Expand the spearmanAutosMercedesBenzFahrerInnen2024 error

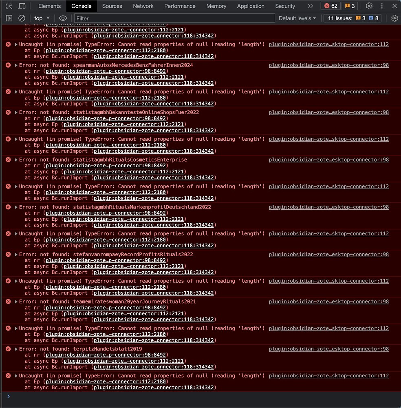point(16,65)
